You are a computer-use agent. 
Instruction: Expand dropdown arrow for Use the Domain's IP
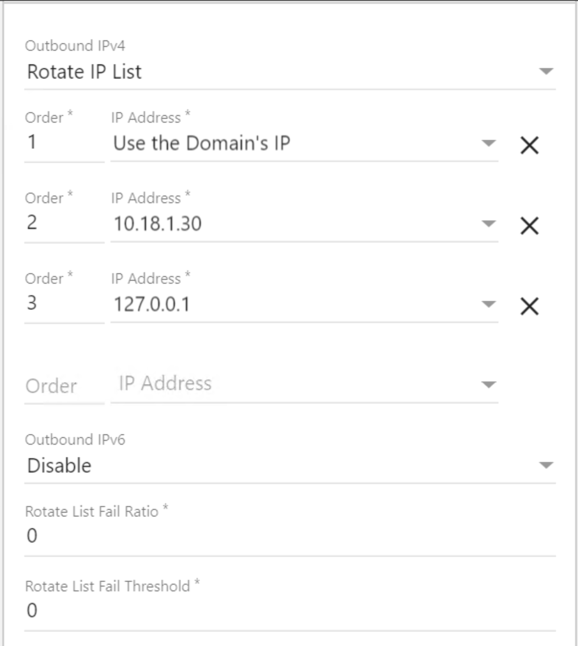(x=488, y=144)
